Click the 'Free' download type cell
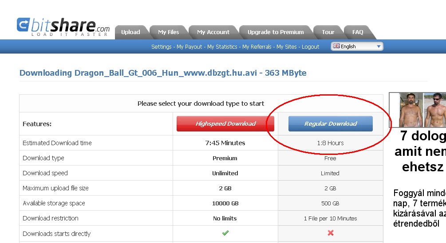Image resolution: width=446 pixels, height=243 pixels. coord(330,158)
